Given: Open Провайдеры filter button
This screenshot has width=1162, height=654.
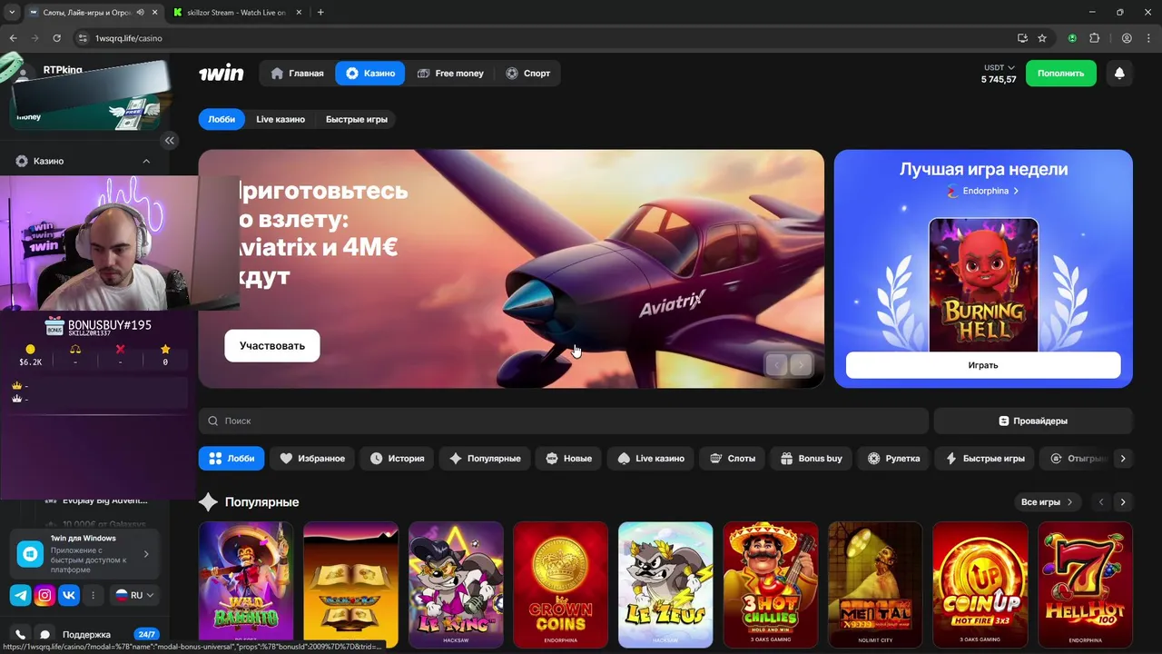Looking at the screenshot, I should click(x=1033, y=421).
